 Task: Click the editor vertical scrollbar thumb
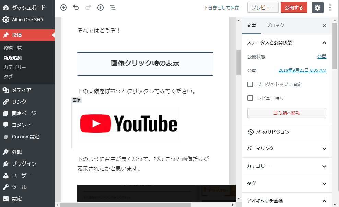point(238,62)
